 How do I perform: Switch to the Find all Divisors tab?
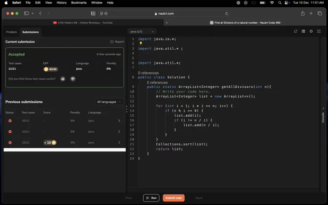245,23
